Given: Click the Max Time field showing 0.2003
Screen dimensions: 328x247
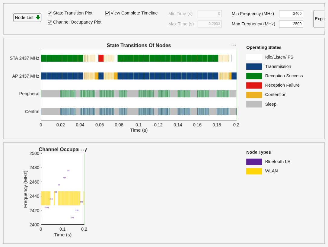Looking at the screenshot, I should point(210,24).
